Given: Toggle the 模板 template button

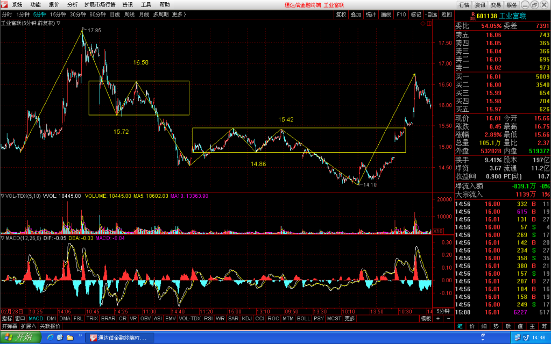Looking at the screenshot, I should 426,318.
